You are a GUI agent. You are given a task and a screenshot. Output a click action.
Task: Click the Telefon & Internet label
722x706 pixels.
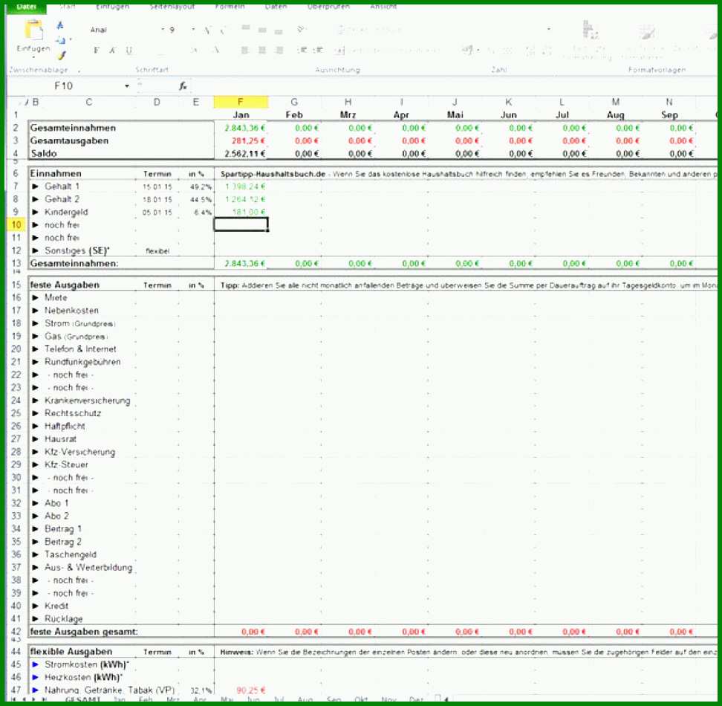(x=80, y=349)
